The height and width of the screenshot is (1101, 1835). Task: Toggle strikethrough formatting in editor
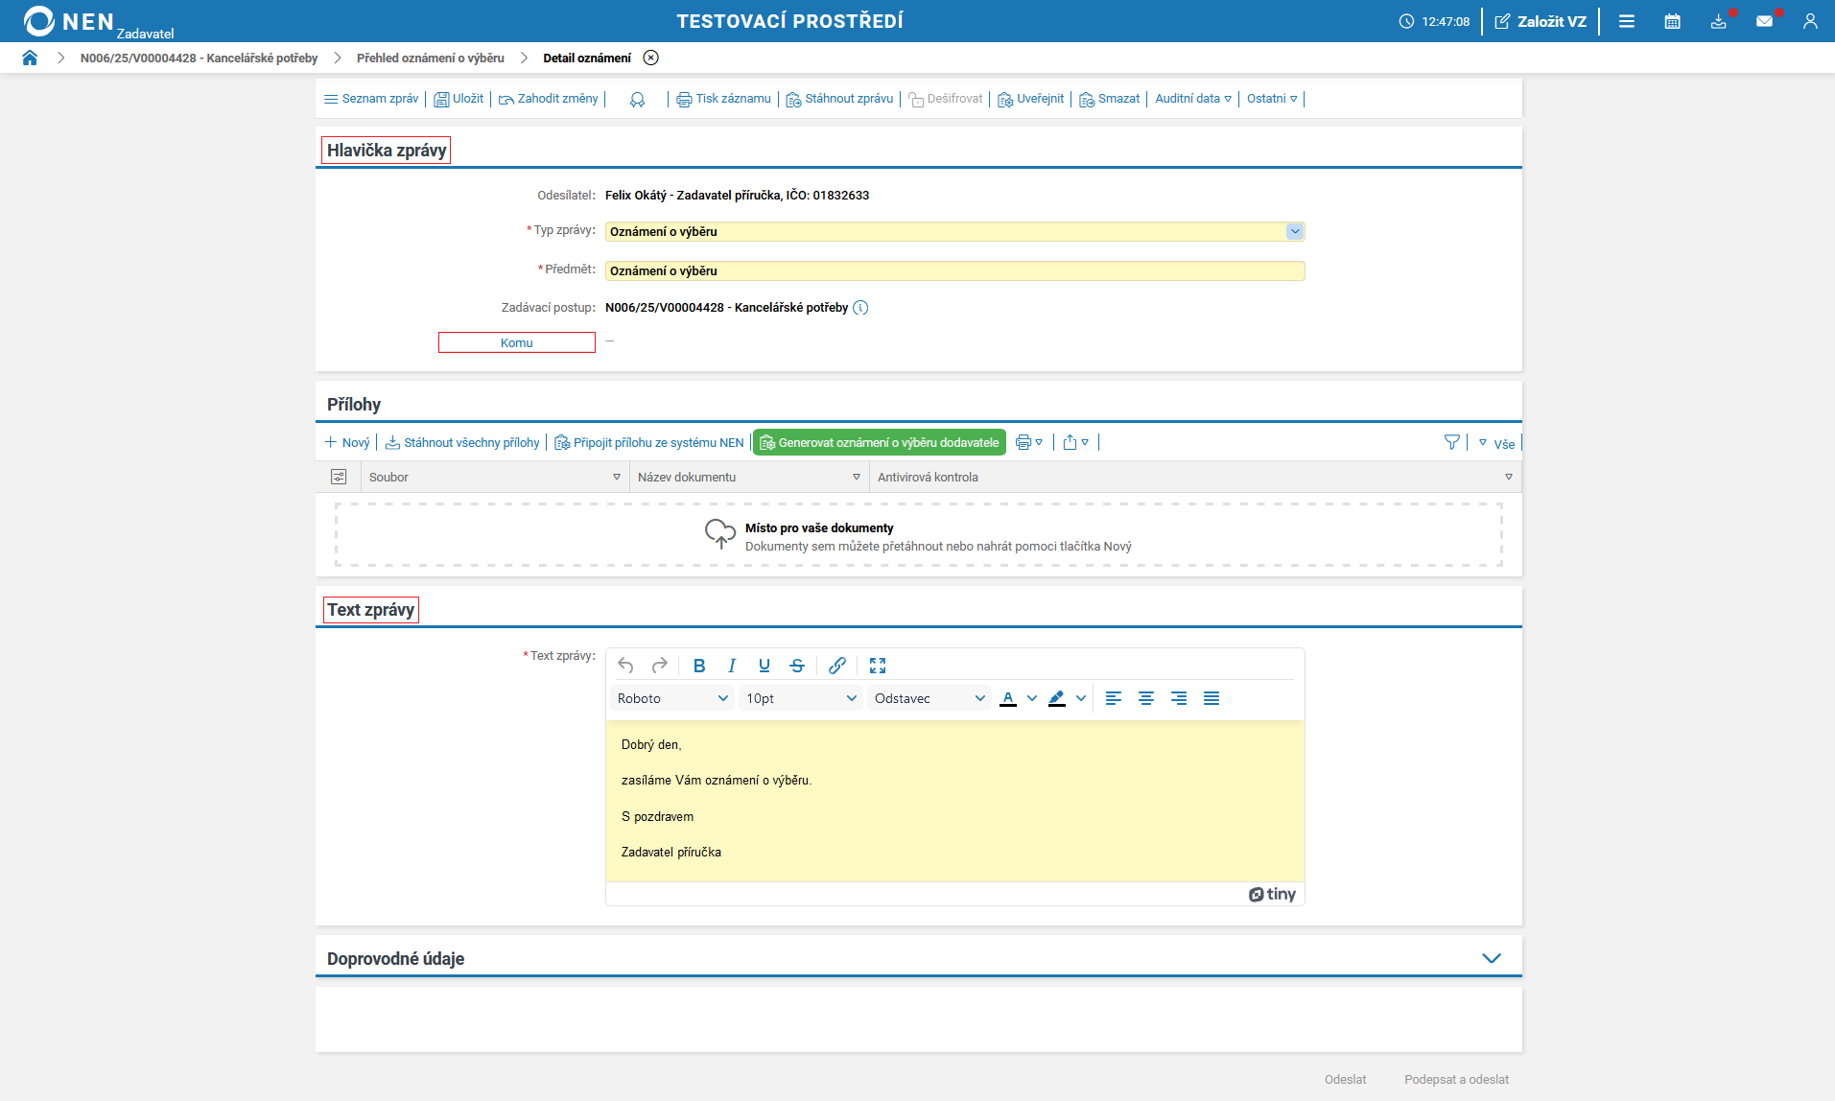[797, 666]
